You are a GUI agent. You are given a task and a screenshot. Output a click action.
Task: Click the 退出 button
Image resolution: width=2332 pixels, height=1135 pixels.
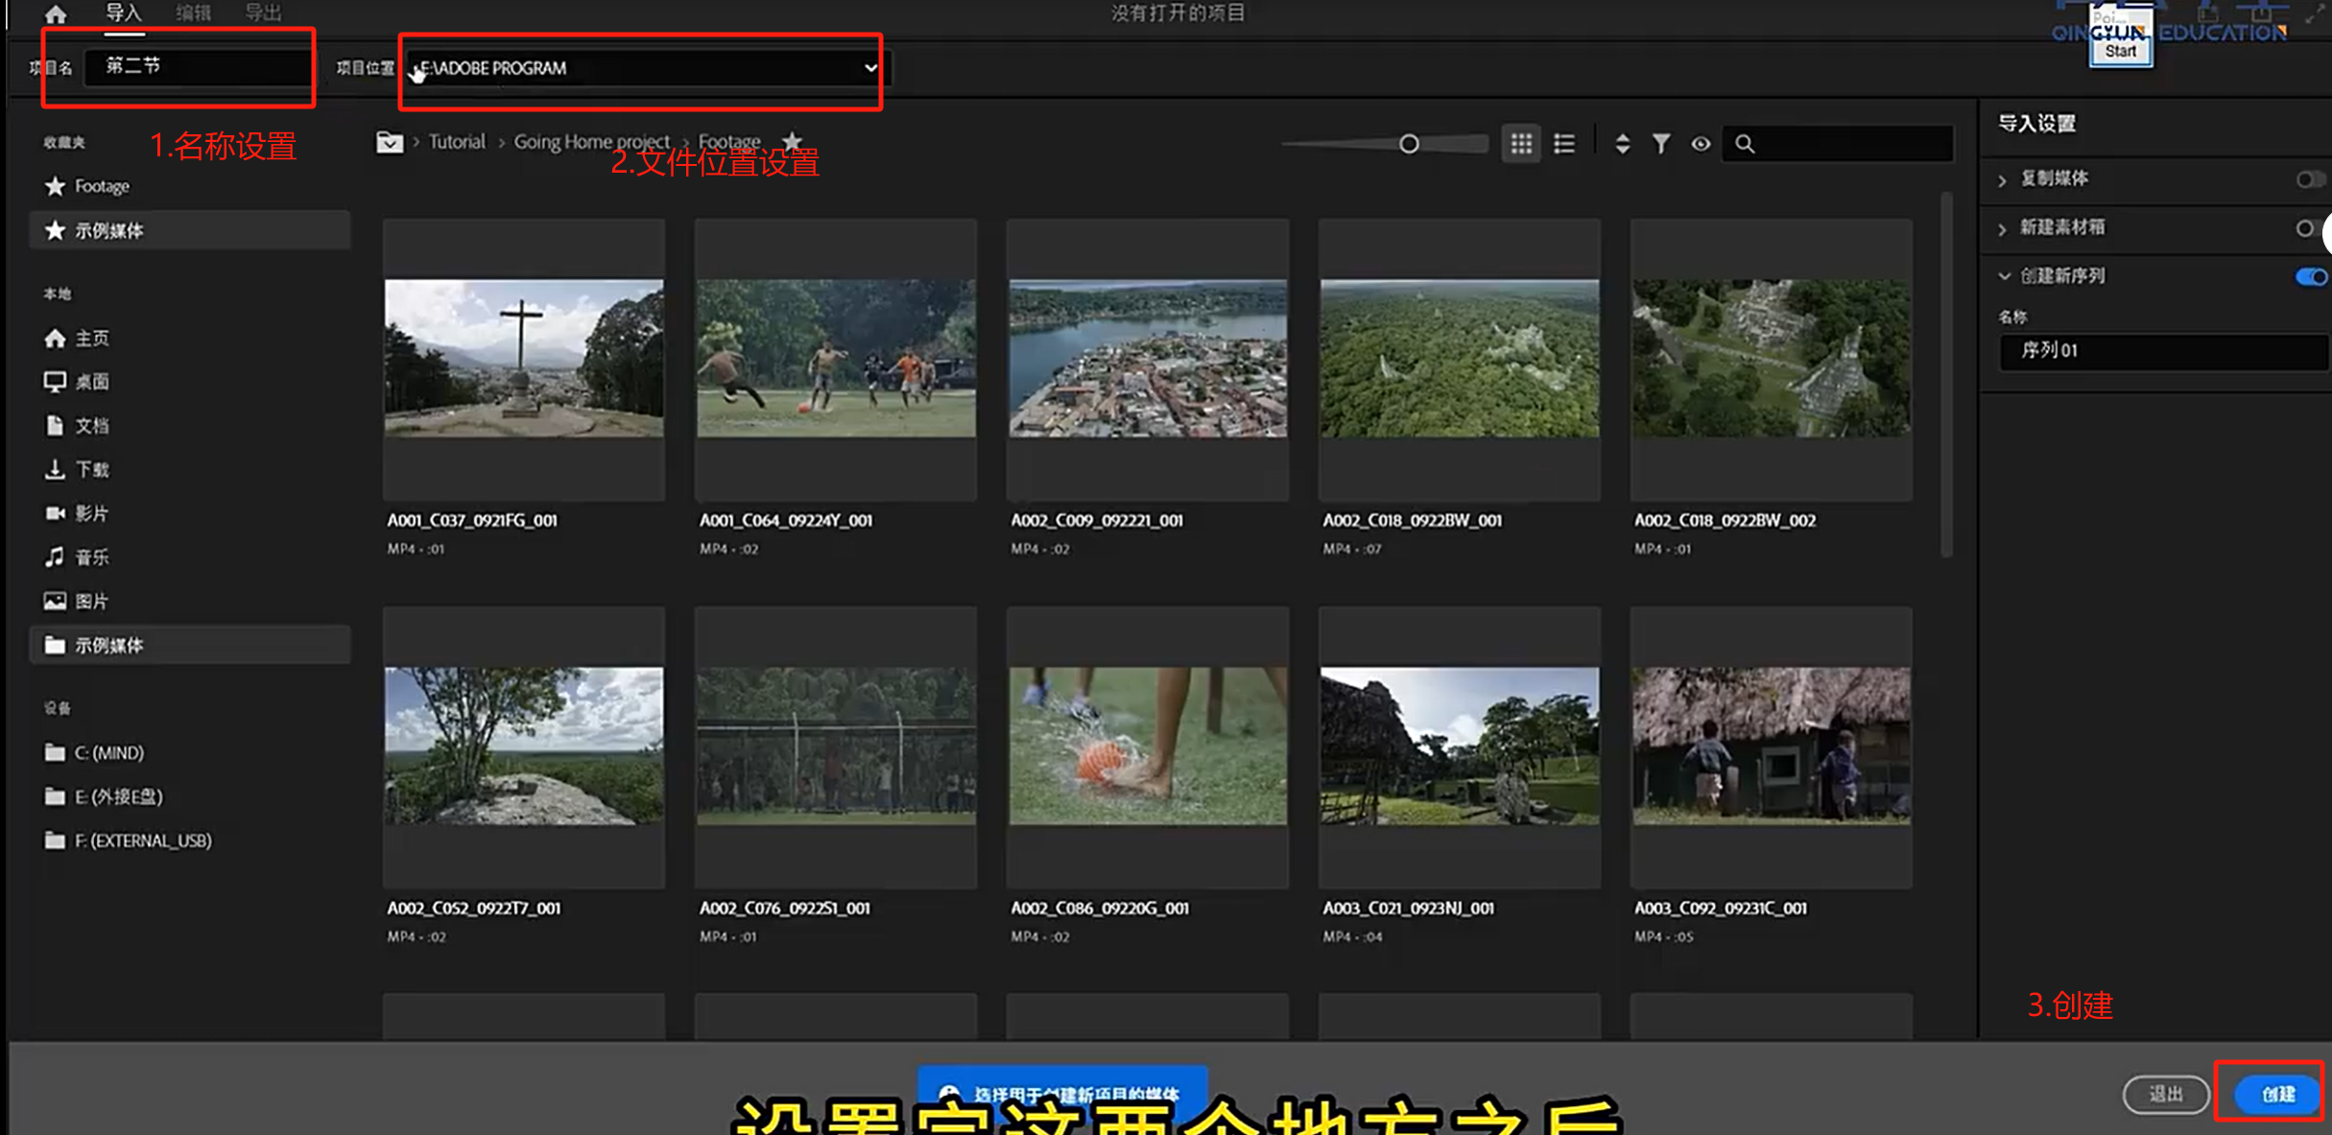tap(2165, 1094)
